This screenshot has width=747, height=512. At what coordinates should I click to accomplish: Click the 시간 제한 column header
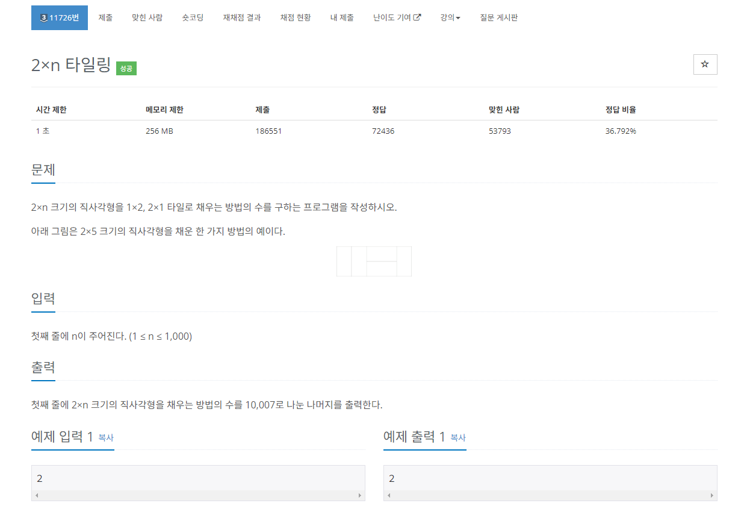tap(51, 110)
